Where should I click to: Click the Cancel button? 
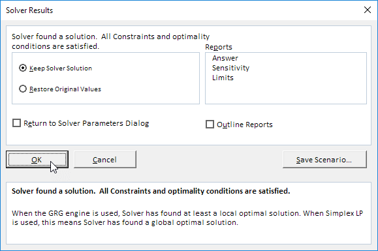pyautogui.click(x=105, y=160)
